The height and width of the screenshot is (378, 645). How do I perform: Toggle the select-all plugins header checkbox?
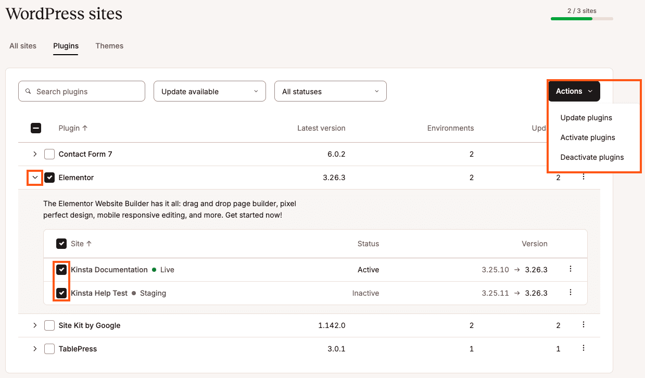(36, 128)
